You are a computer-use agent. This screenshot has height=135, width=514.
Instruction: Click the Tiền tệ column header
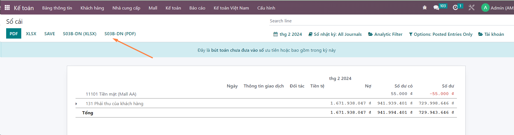coord(317,86)
